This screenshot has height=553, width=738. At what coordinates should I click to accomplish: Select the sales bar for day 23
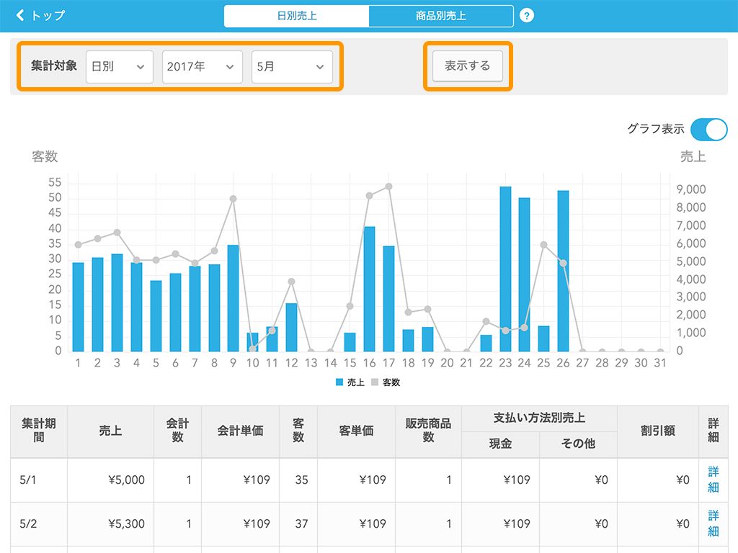click(x=505, y=269)
